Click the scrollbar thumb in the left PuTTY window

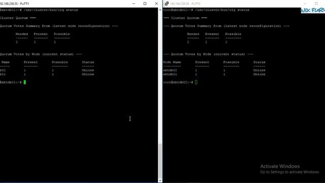pos(160,161)
